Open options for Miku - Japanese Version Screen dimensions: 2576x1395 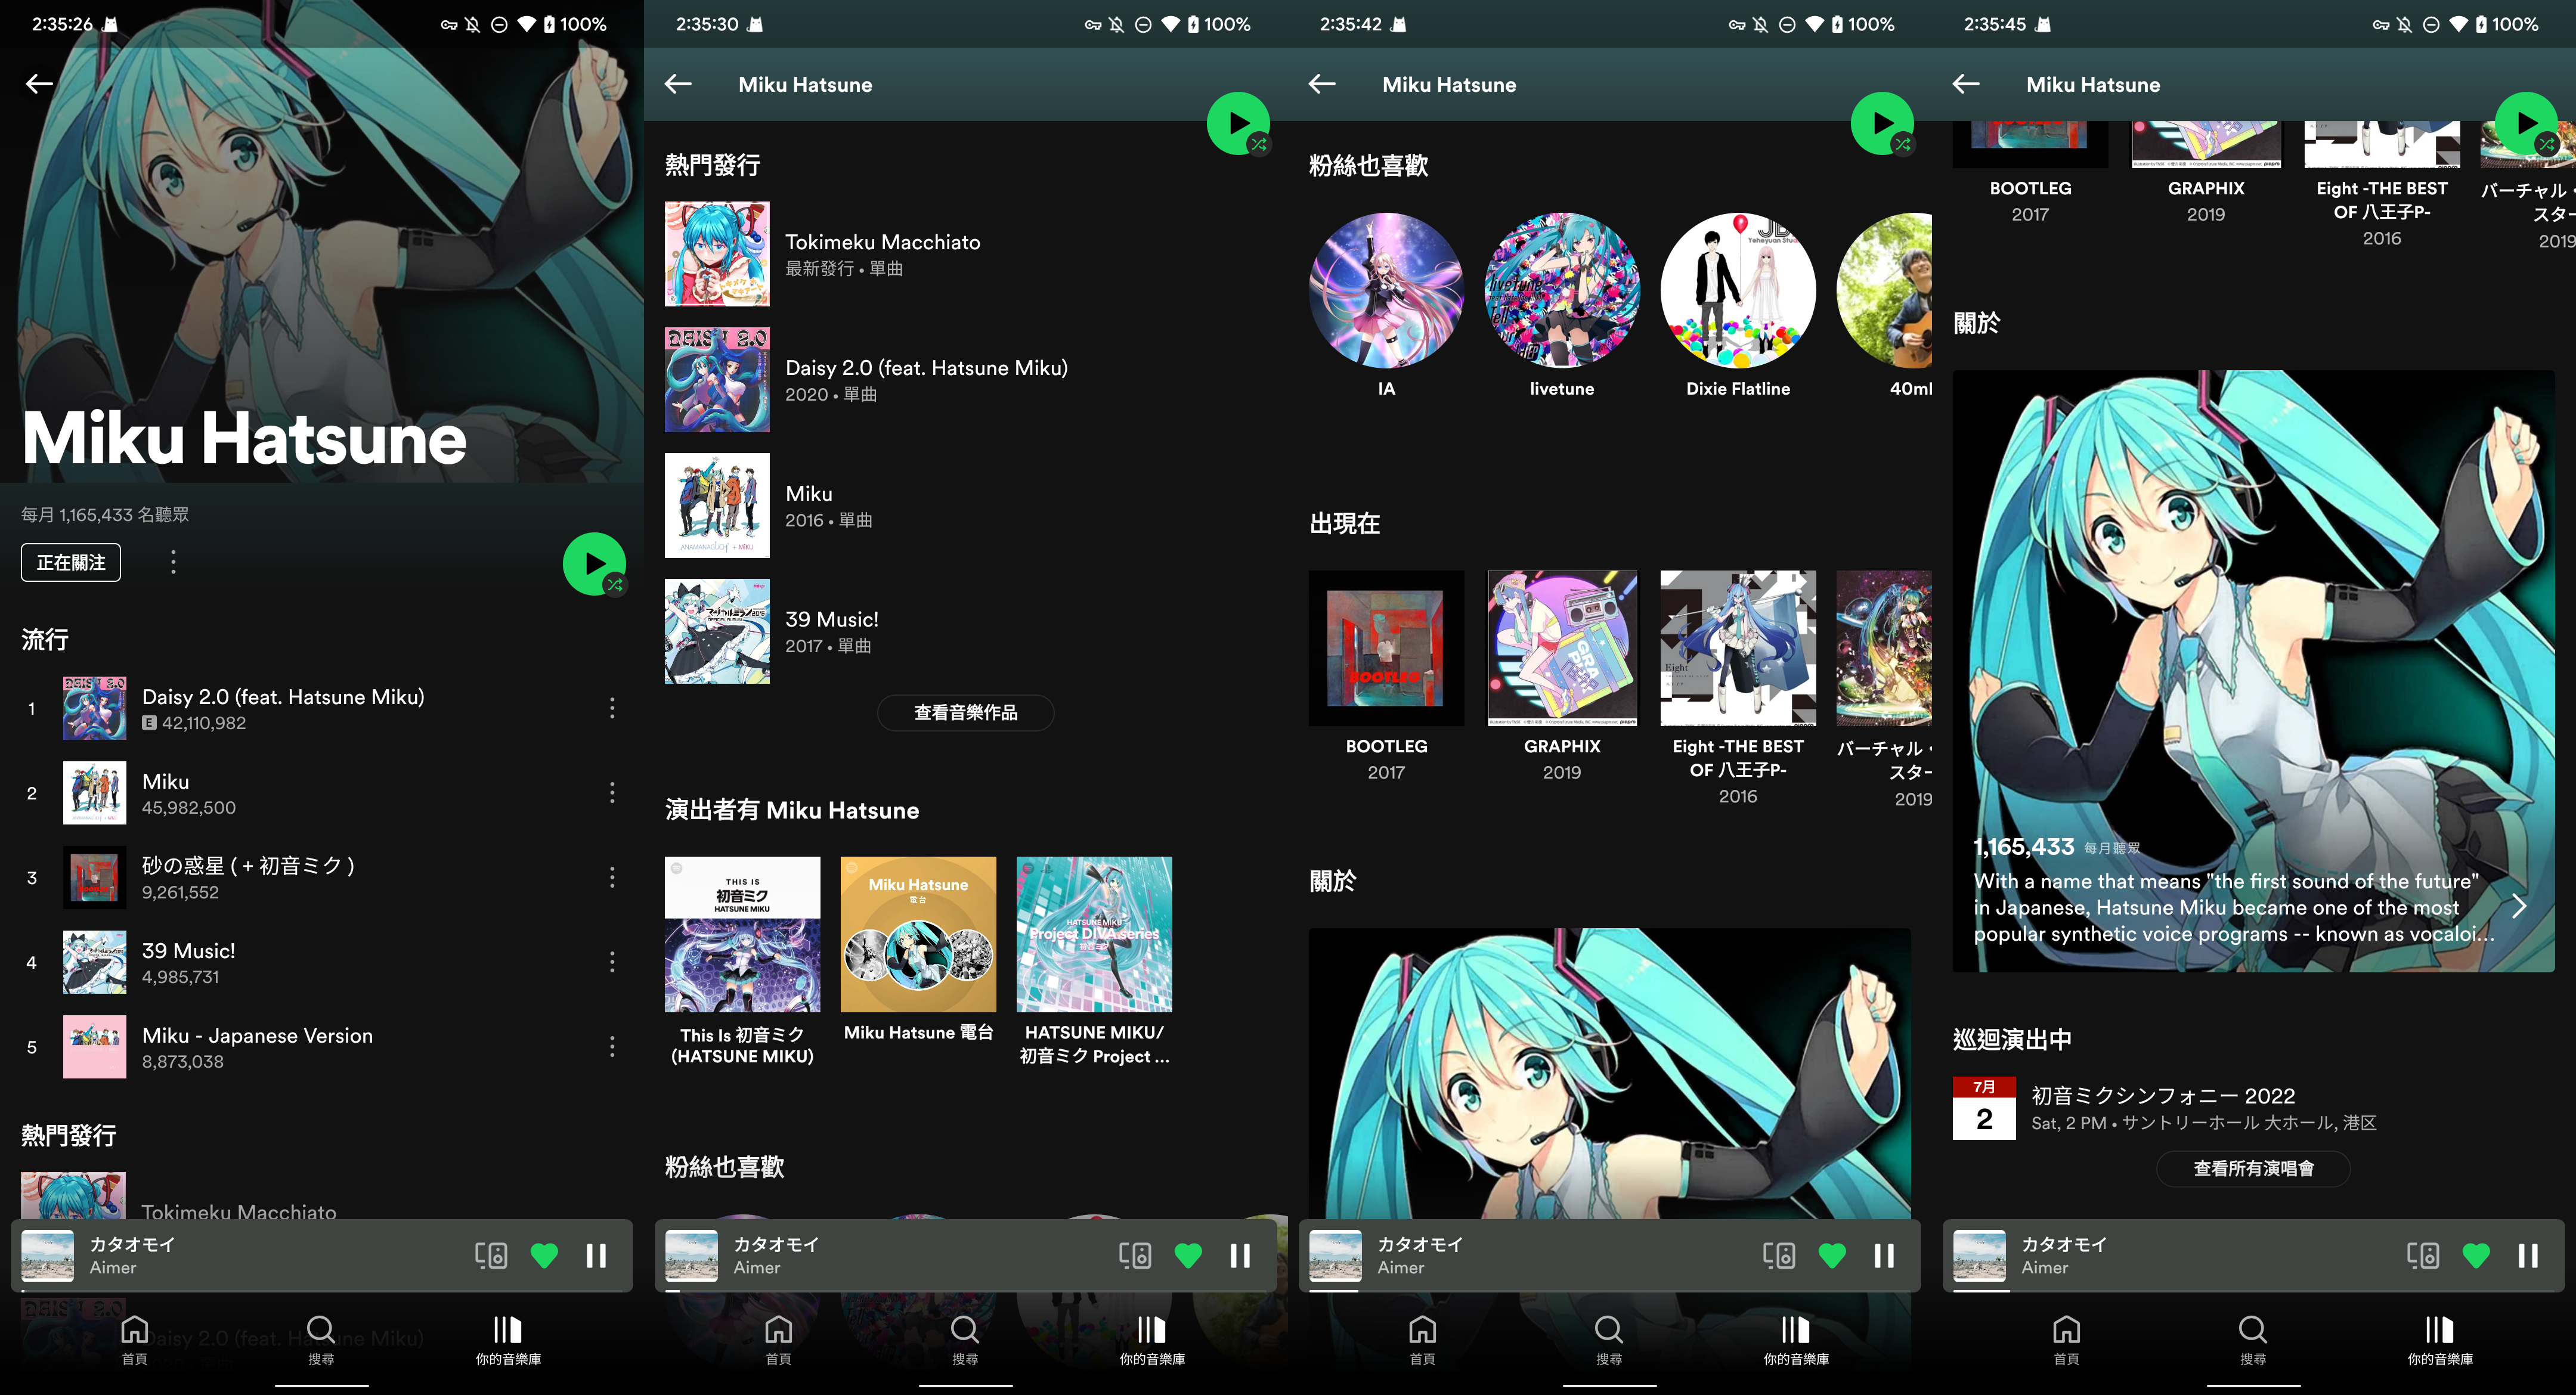(612, 1047)
